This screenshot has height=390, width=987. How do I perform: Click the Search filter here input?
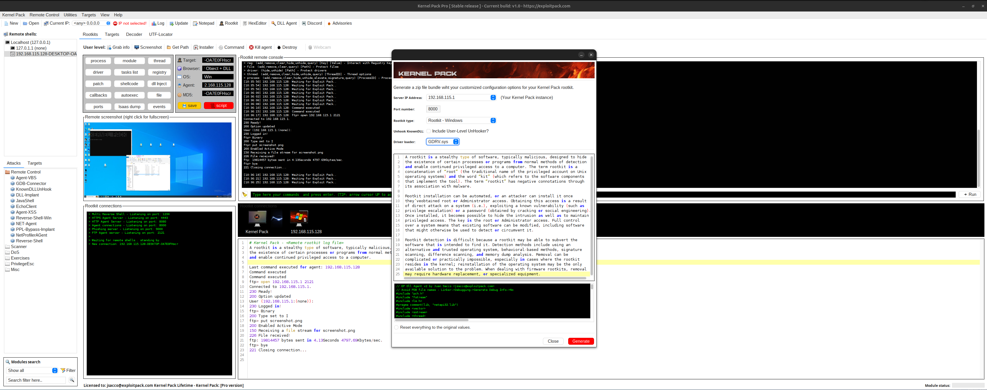[x=36, y=380]
